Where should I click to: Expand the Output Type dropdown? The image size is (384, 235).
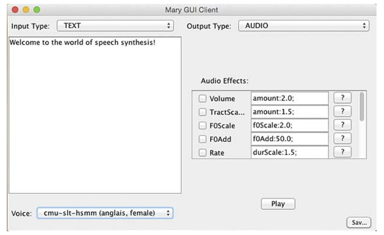[x=304, y=26]
